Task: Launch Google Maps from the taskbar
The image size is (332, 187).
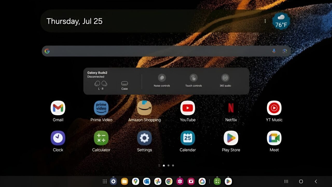Action: point(135,181)
